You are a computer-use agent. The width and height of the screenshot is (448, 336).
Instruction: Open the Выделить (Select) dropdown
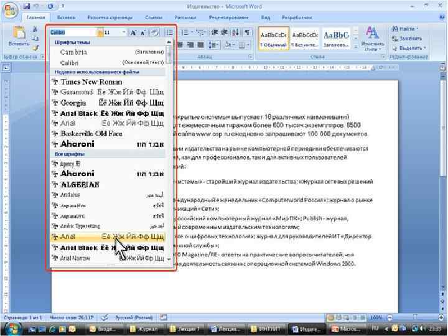(x=409, y=48)
